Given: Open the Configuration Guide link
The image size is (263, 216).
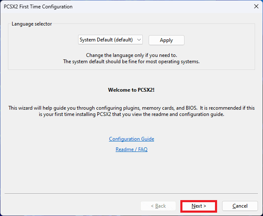Looking at the screenshot, I should tap(131, 139).
